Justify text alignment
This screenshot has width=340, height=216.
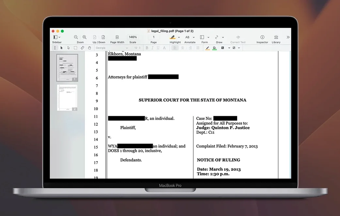[x=198, y=48]
